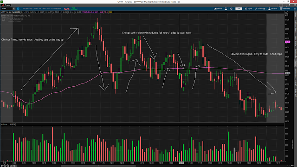The height and width of the screenshot is (167, 297).
Task: Open the flask tool icon beside Share
Action: [226, 9]
